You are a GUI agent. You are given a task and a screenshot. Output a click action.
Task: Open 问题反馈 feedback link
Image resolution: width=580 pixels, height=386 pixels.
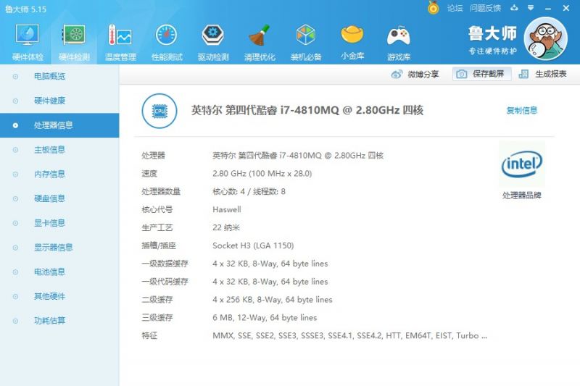(485, 8)
